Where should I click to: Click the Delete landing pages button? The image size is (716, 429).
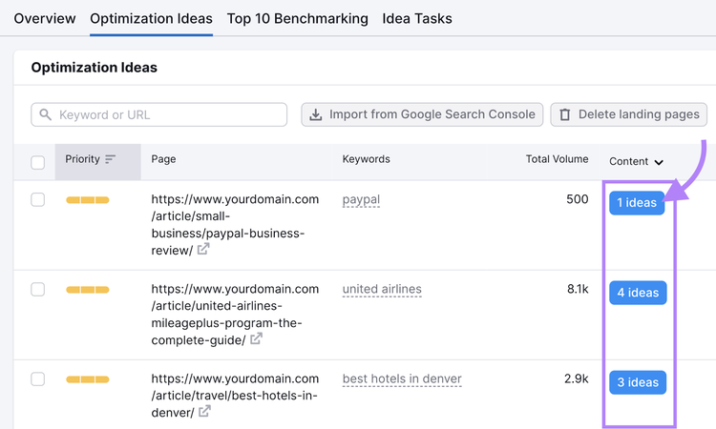[629, 114]
